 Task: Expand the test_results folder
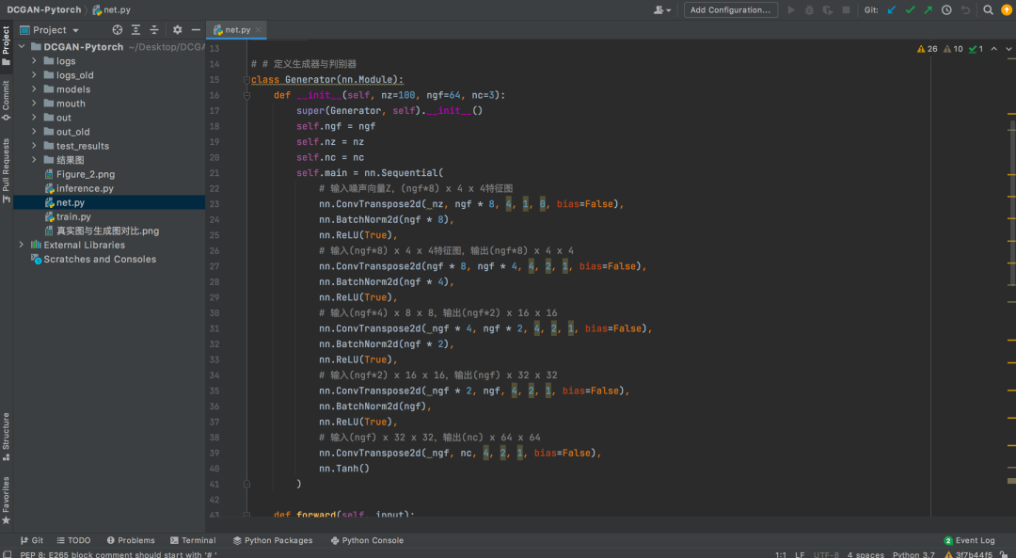(x=34, y=146)
